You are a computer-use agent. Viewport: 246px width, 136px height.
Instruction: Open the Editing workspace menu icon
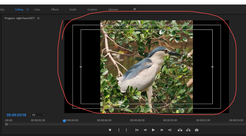click(x=27, y=10)
